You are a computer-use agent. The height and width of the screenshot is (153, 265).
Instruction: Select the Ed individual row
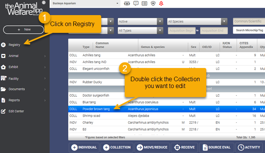point(167,129)
